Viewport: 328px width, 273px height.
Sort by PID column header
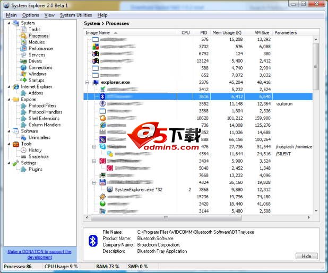coord(202,32)
